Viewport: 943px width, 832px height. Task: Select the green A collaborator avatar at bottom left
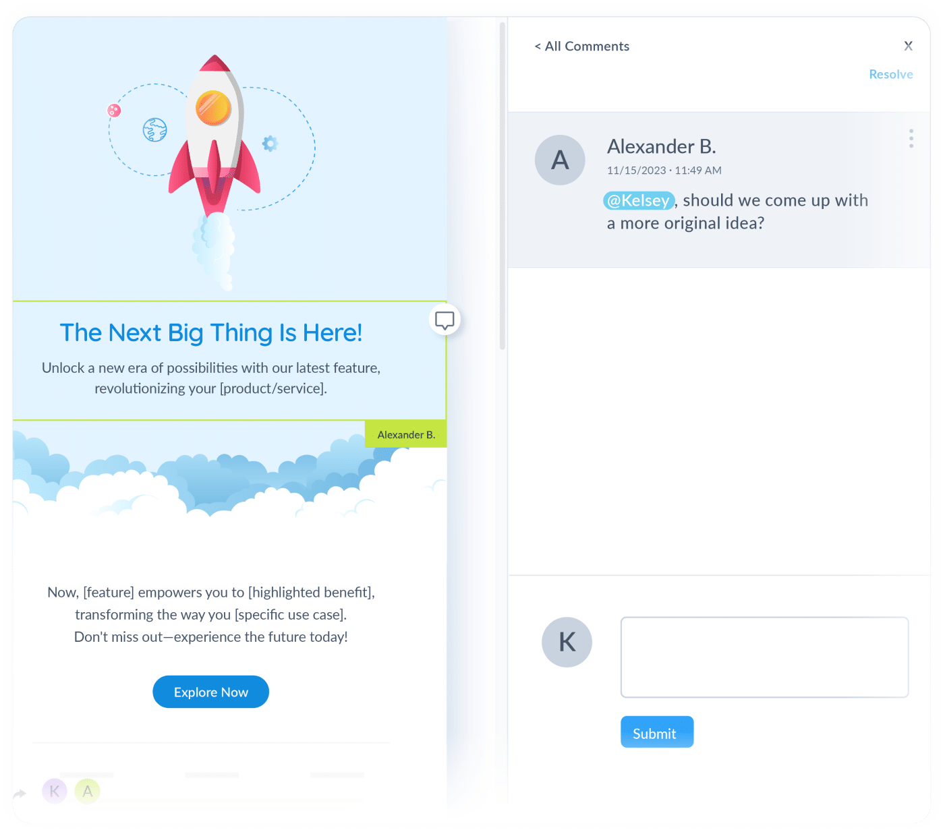pyautogui.click(x=88, y=791)
